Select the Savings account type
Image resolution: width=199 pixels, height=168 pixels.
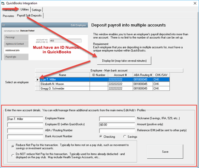[x=130, y=137]
